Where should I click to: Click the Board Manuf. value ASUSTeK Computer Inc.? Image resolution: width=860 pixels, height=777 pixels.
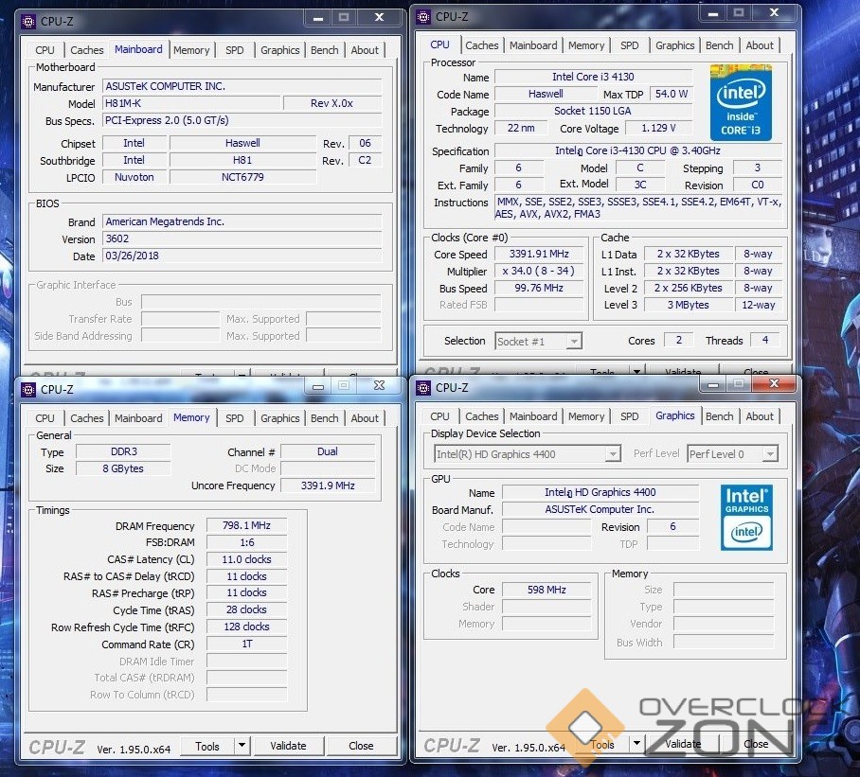pos(600,509)
